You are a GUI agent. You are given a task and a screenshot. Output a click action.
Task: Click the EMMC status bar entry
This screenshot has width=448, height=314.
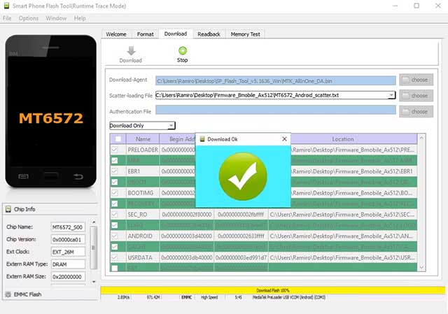point(186,297)
